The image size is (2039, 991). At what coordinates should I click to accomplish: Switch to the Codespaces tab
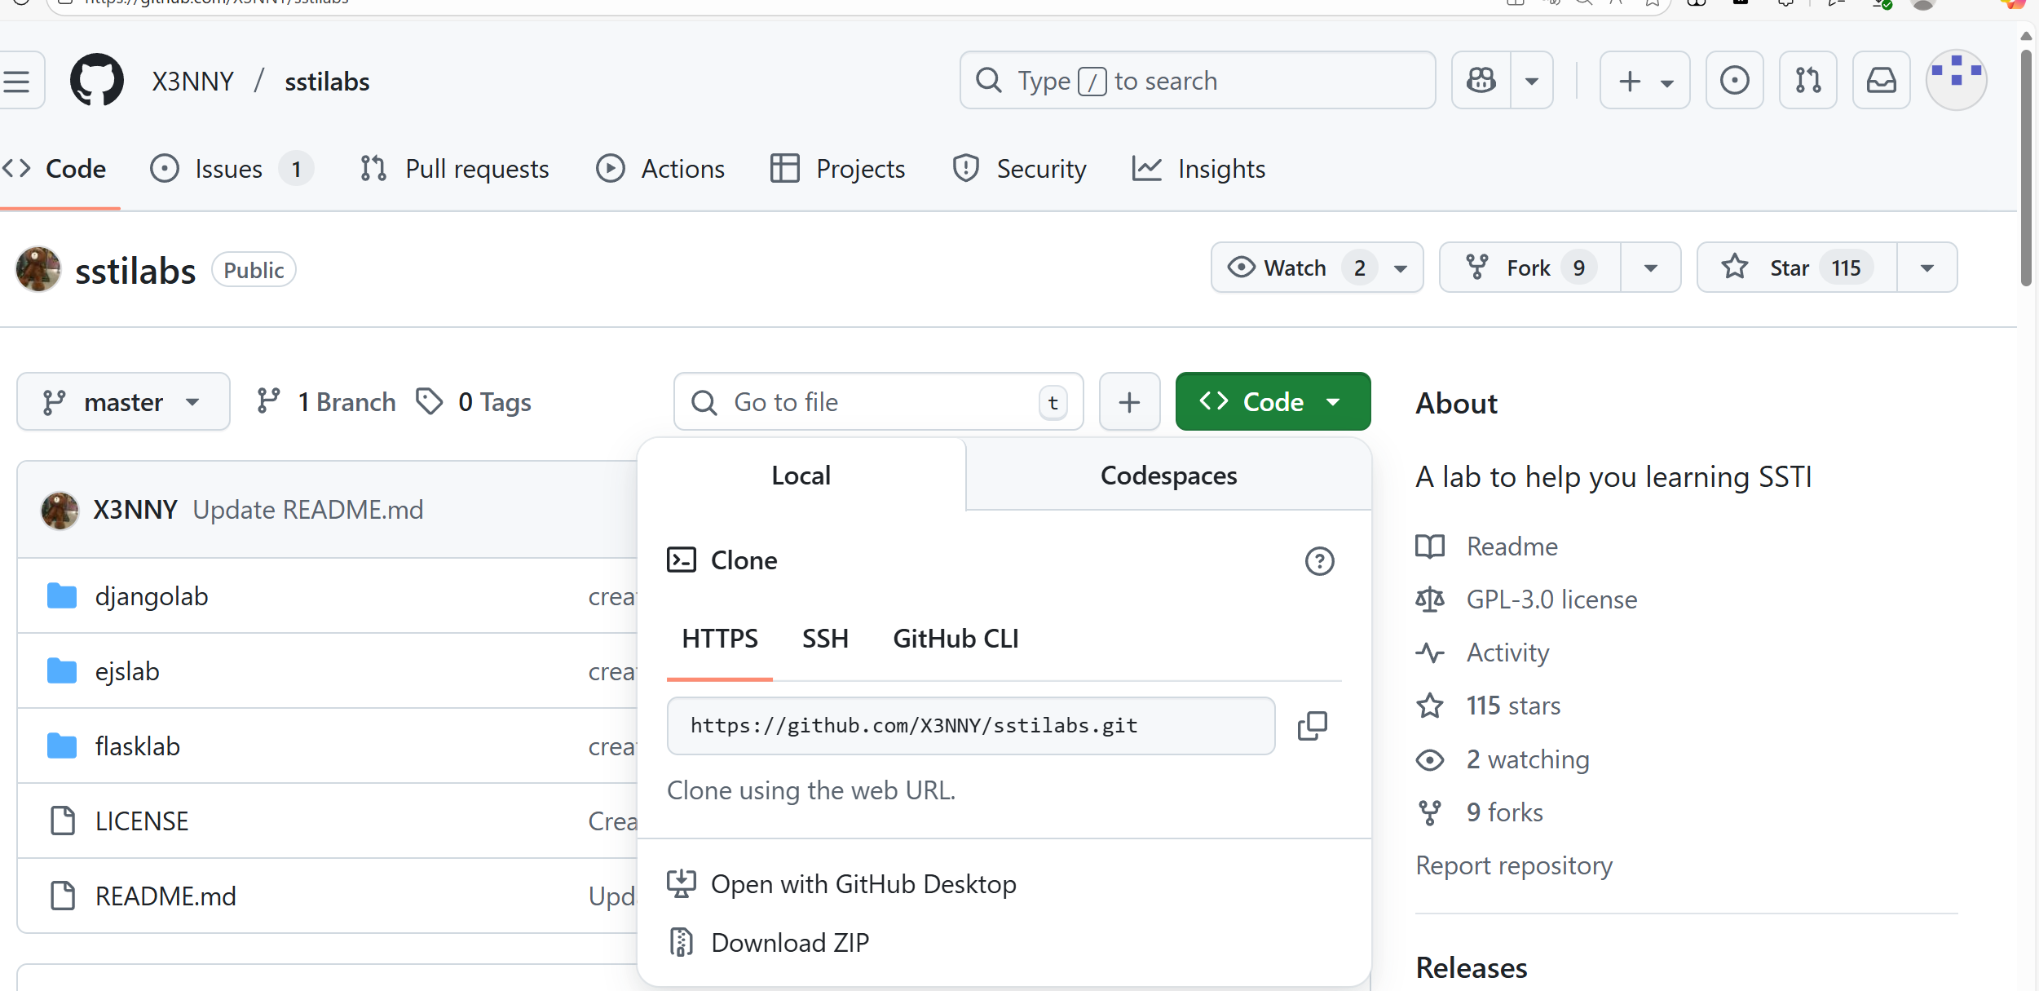coord(1168,476)
